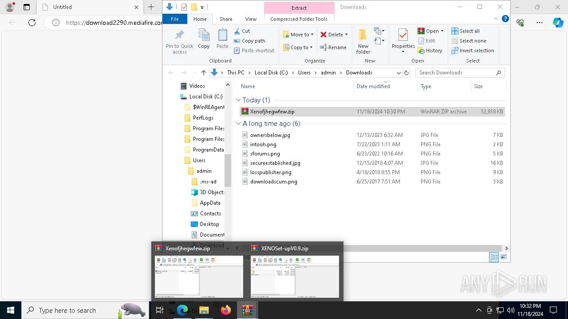Viewport: 568px width, 319px height.
Task: Select intooh.png file
Action: click(x=372, y=144)
